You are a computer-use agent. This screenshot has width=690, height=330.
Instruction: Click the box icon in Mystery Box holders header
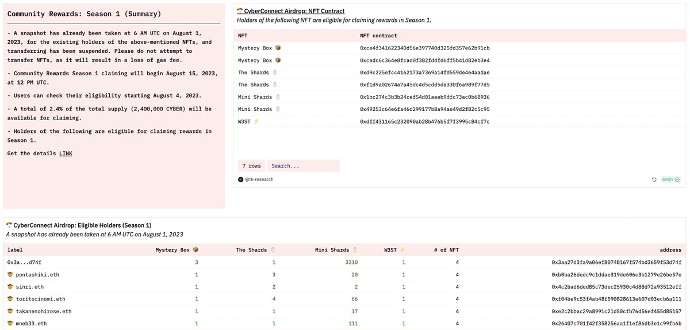pos(195,250)
